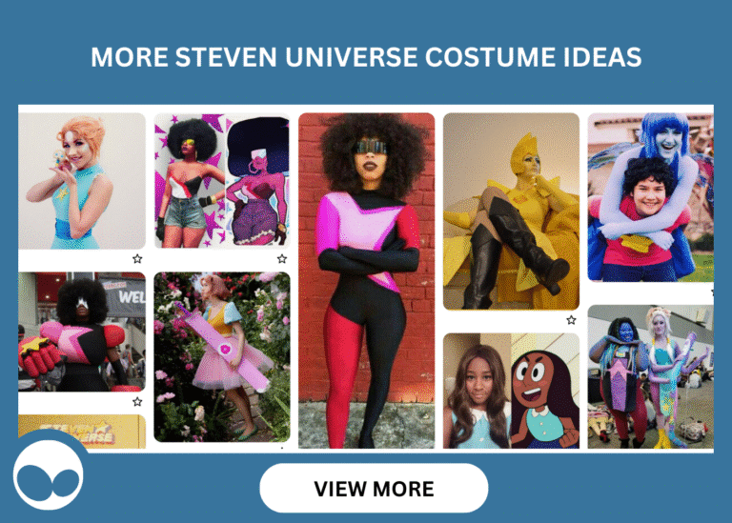Open the Rose sword in the garden cosplay thumbnail
The height and width of the screenshot is (523, 732).
point(222,357)
